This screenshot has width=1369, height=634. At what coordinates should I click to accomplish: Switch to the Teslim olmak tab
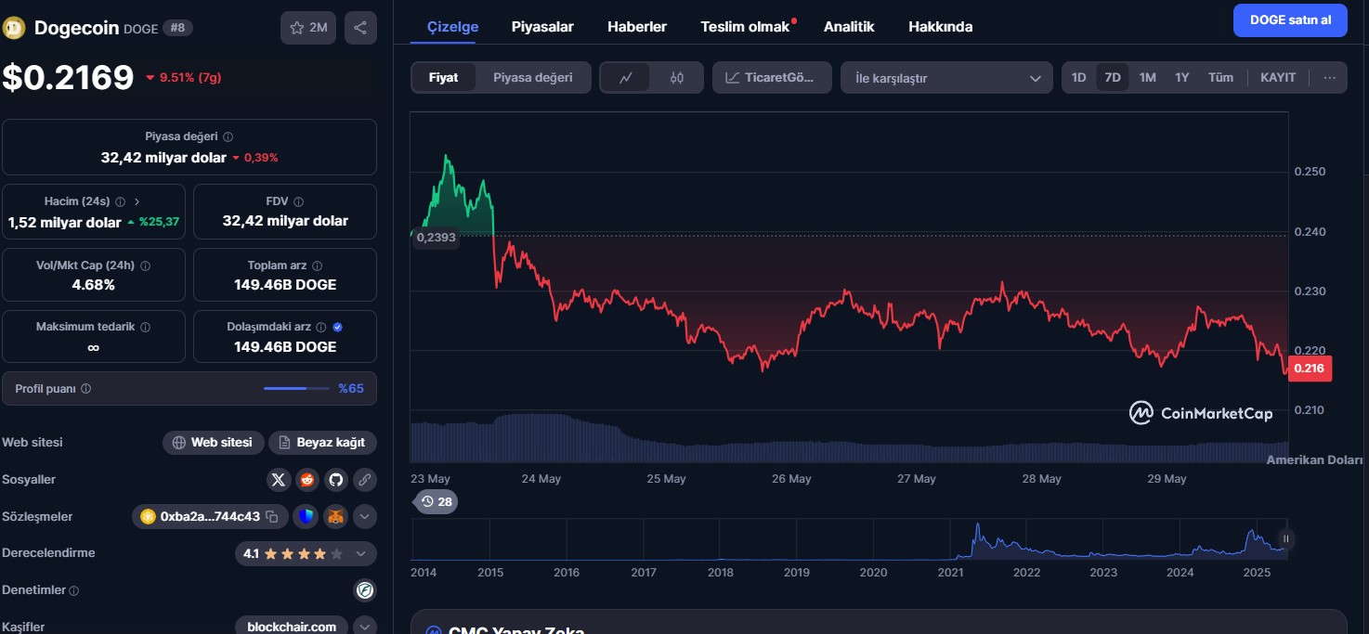tap(745, 27)
